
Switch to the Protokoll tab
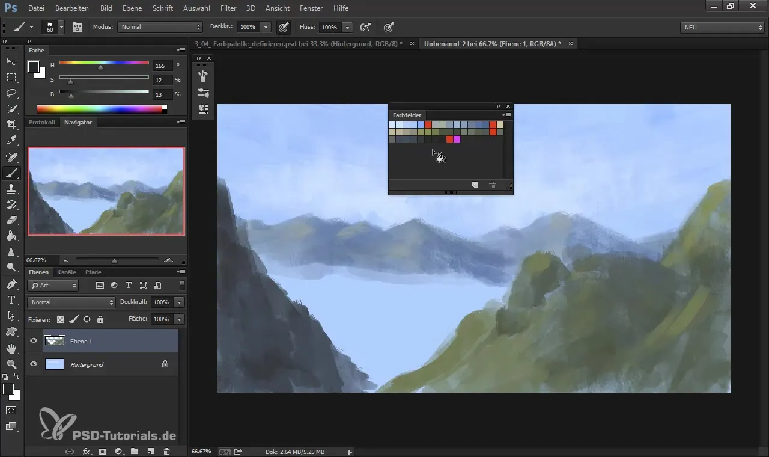click(42, 122)
